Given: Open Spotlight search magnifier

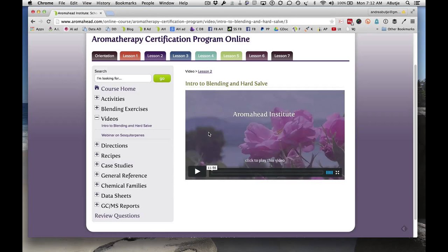Looking at the screenshot, I should click(408, 3).
